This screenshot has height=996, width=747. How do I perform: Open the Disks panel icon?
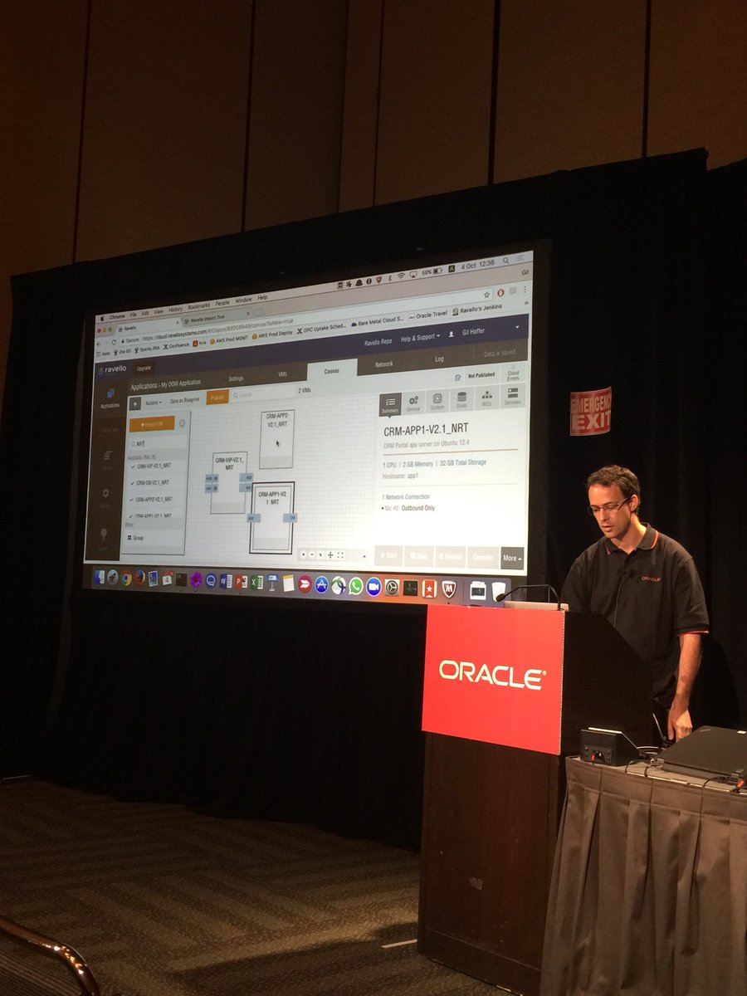click(x=461, y=399)
